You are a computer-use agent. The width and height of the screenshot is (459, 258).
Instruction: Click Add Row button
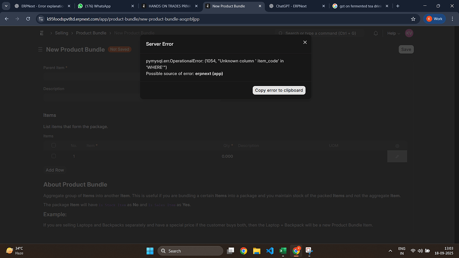click(55, 170)
